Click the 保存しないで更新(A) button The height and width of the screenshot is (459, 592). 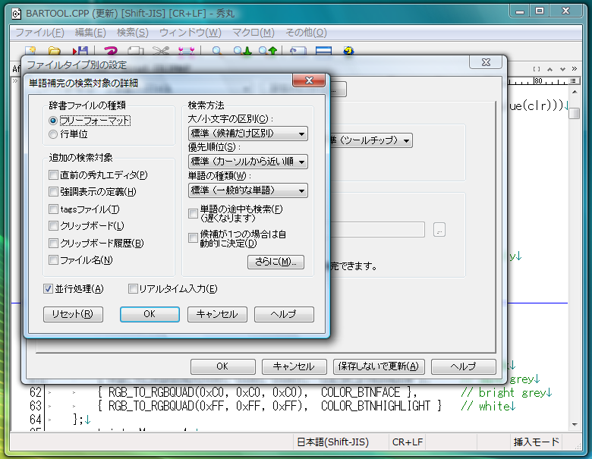point(378,366)
